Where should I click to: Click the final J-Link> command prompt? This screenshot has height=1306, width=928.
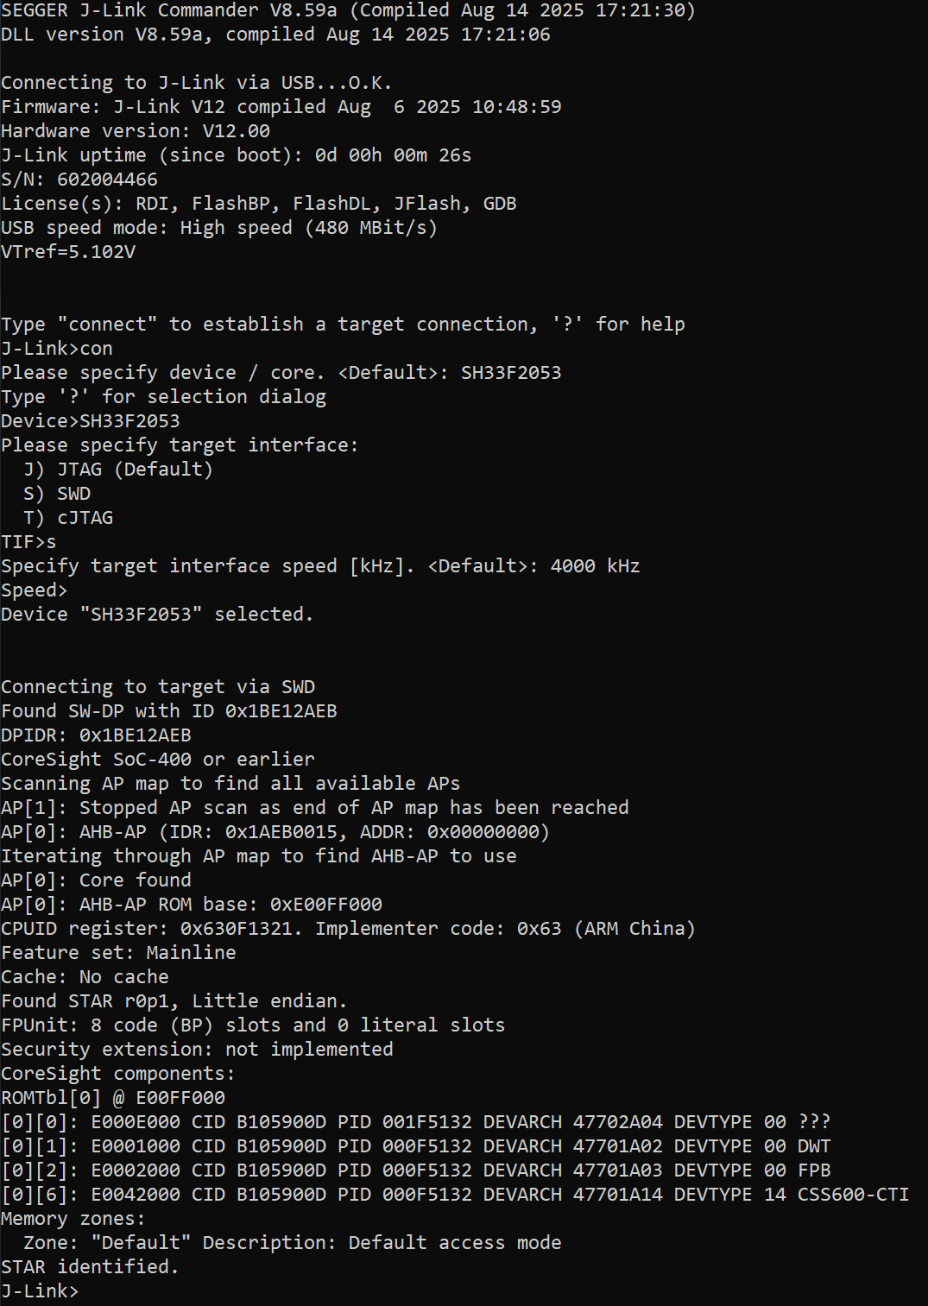[x=40, y=1290]
